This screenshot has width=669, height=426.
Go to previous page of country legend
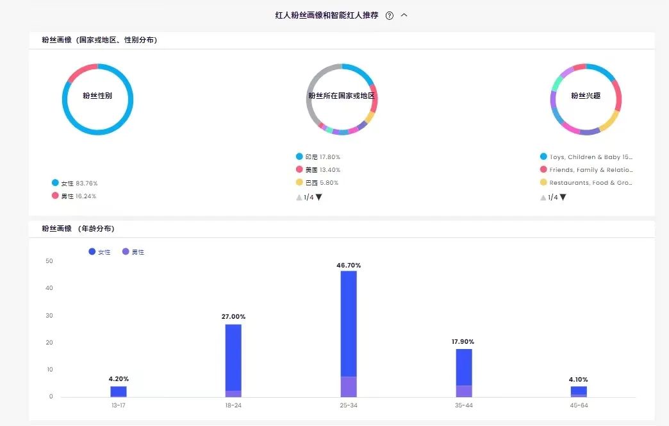[x=299, y=198]
